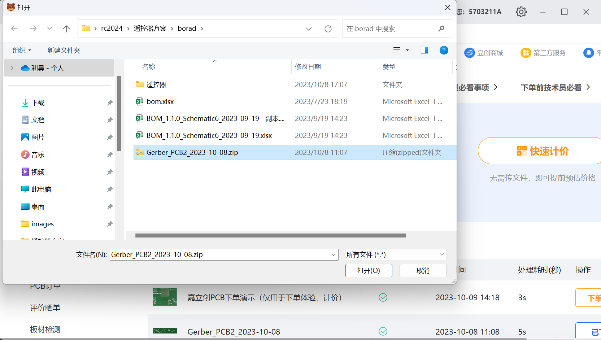601x340 pixels.
Task: Expand the 利昊 - 个人 OneDrive node
Action: click(x=12, y=68)
